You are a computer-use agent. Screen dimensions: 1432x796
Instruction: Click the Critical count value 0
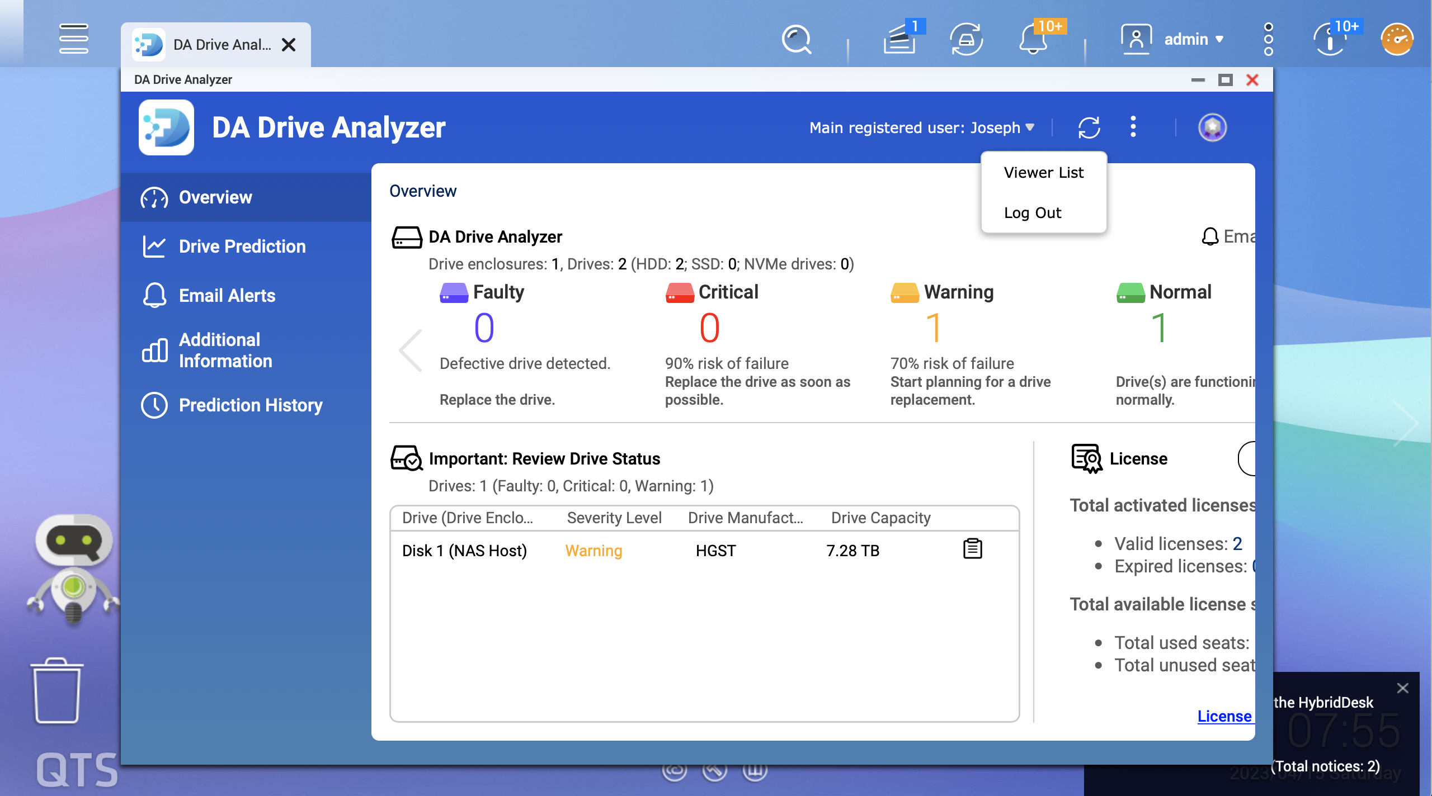point(709,328)
